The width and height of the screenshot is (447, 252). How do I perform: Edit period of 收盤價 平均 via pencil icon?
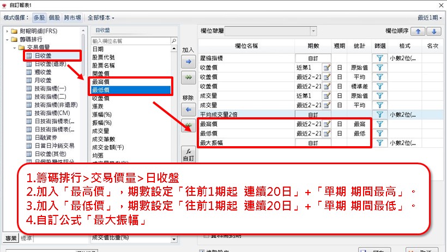(x=327, y=77)
